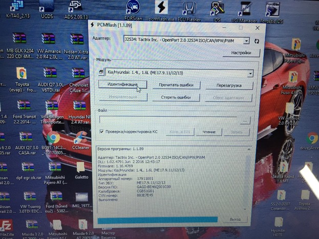The image size is (319, 239).
Task: Open the FORScan desktop shortcut
Action: 133,9
